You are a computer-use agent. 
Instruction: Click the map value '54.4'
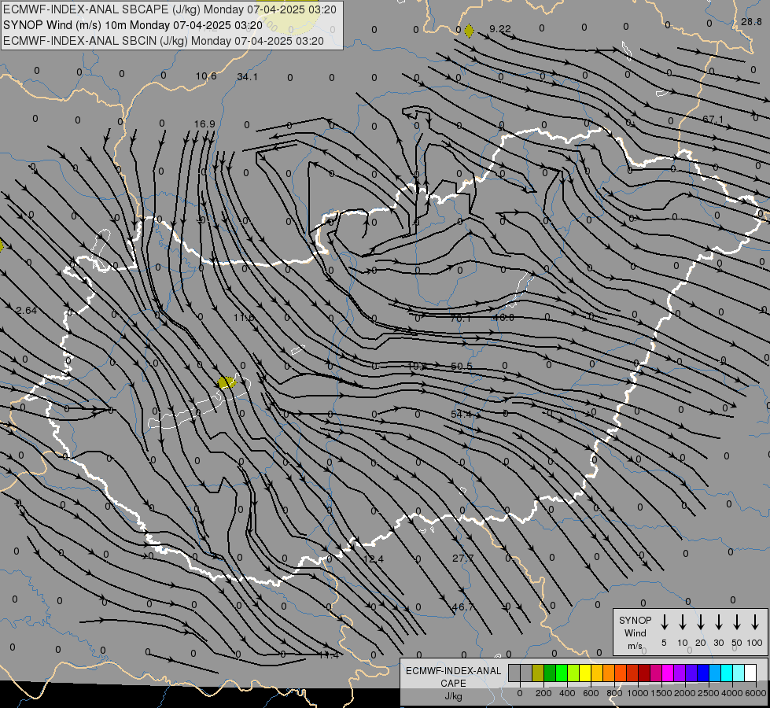tap(461, 415)
